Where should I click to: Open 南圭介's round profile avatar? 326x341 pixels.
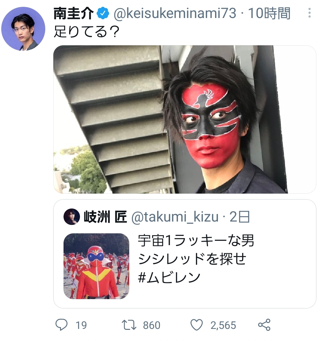click(23, 29)
